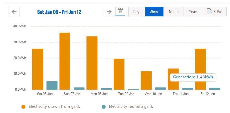Show the Year view
Screen dimensions: 230x113
pos(193,12)
